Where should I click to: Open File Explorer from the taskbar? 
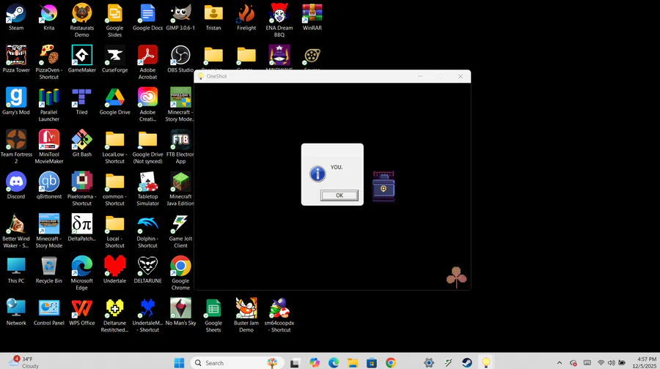353,362
